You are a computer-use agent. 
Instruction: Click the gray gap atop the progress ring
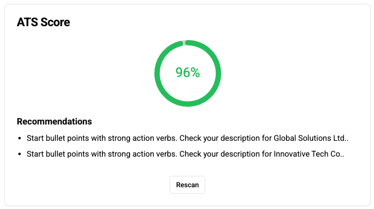point(184,43)
